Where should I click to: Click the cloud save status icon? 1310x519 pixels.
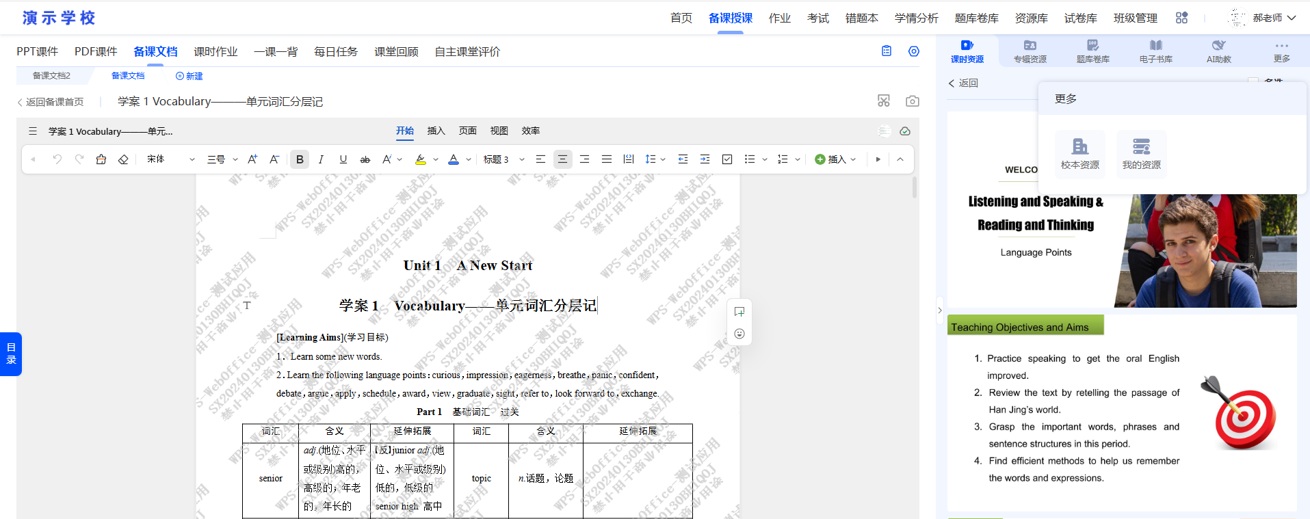point(905,131)
